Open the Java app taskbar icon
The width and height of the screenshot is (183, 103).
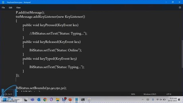(89, 100)
